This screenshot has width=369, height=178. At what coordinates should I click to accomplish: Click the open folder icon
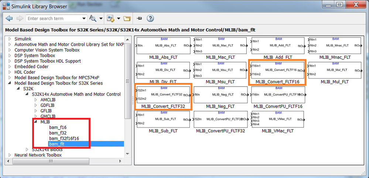pyautogui.click(x=127, y=18)
